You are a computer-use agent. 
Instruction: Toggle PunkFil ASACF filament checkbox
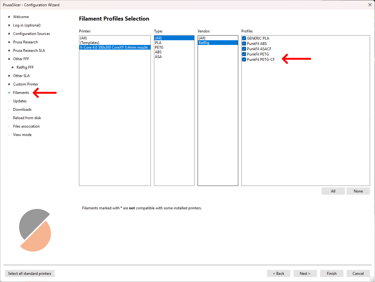coord(244,49)
